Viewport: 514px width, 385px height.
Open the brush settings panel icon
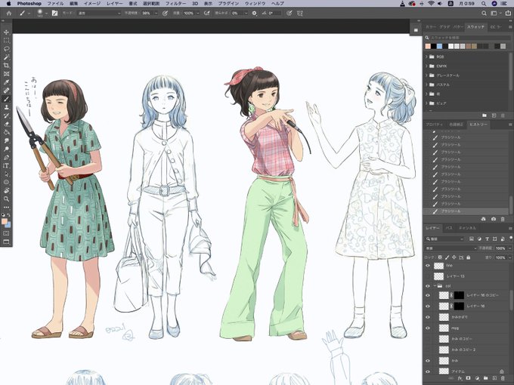click(54, 13)
